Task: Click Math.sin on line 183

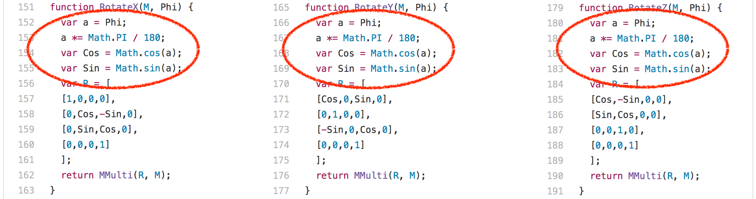Action: [667, 69]
